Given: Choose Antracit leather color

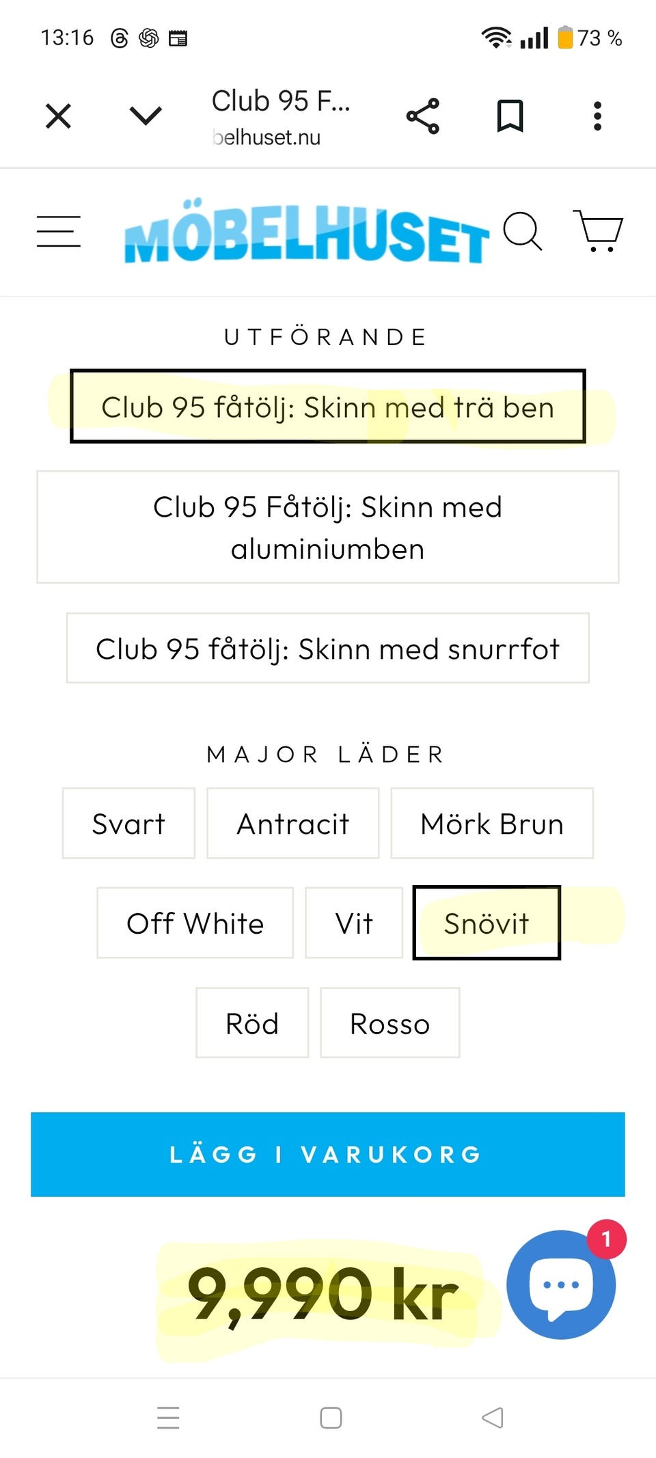Looking at the screenshot, I should click(293, 824).
